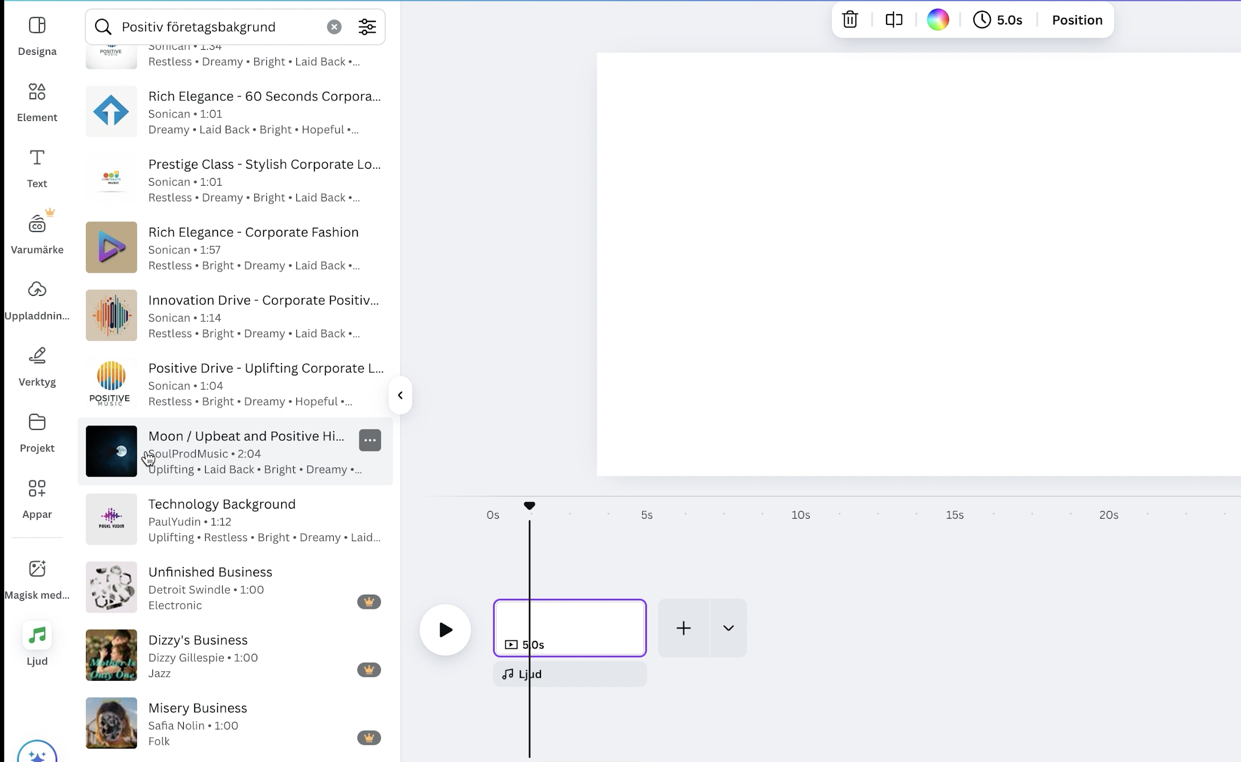Clear the search field text
Image resolution: width=1241 pixels, height=762 pixels.
(x=334, y=27)
